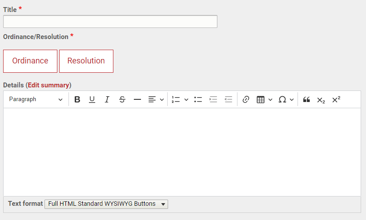Insert a numbered list

tap(176, 99)
